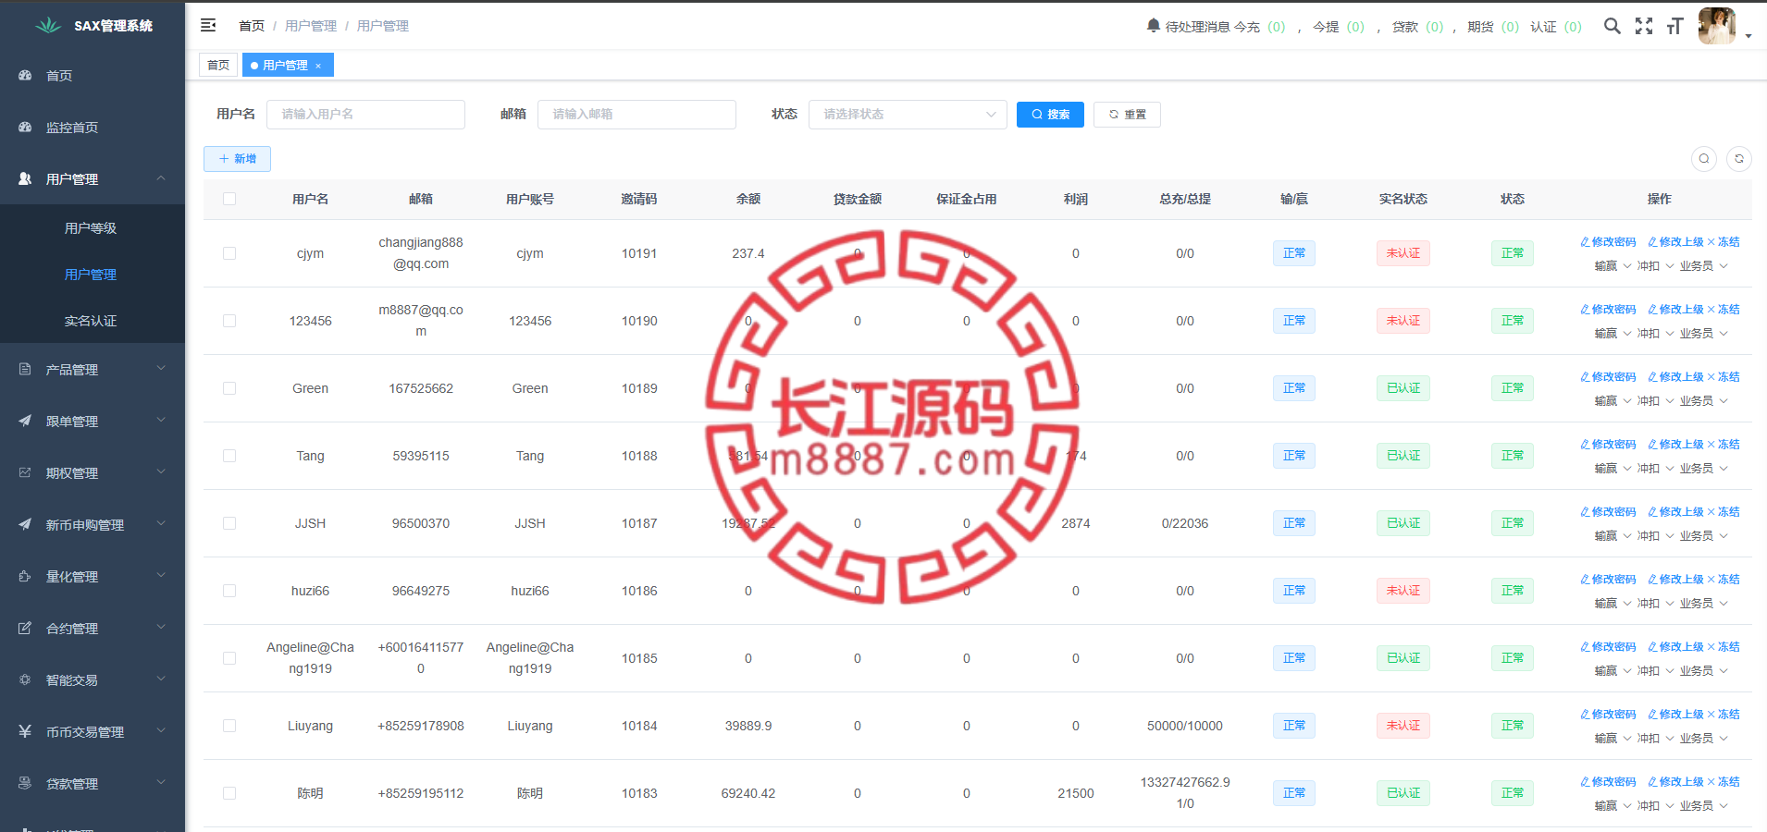This screenshot has height=832, width=1767.
Task: Open the 冲扣 dropdown for user Green
Action: click(x=1655, y=401)
